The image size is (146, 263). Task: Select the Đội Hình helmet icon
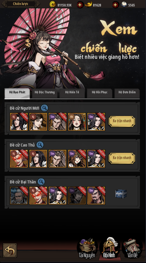pyautogui.click(x=110, y=247)
